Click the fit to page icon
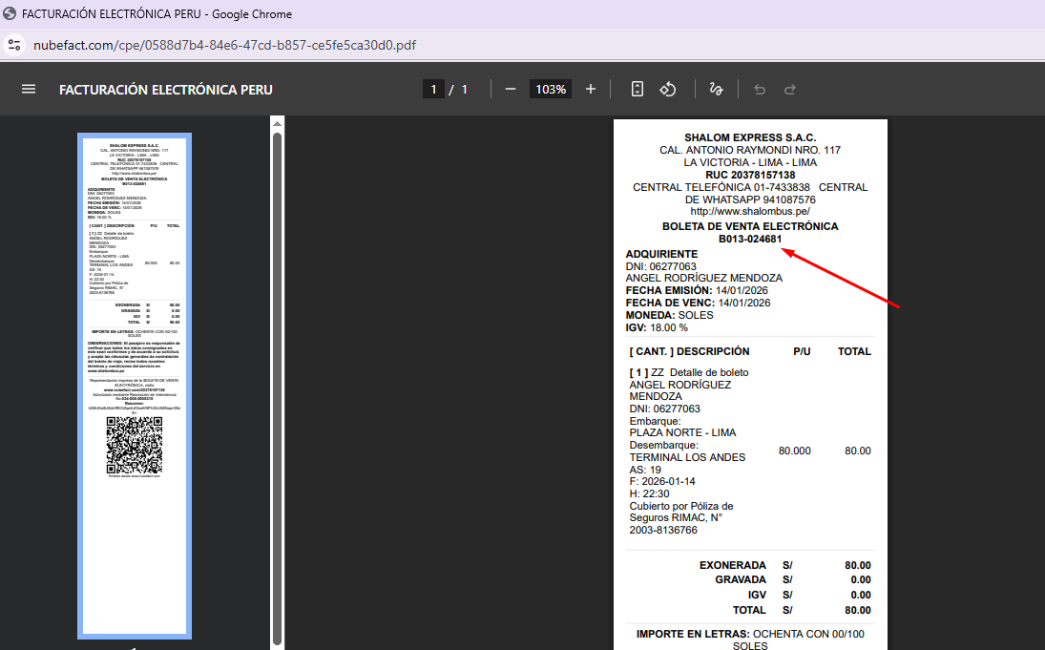 click(x=637, y=89)
